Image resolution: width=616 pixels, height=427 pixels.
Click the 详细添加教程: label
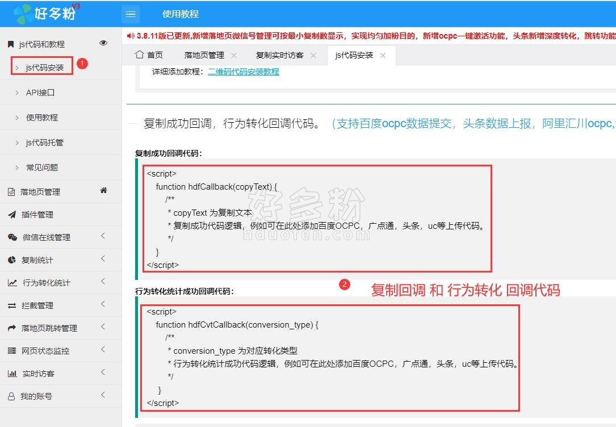178,72
